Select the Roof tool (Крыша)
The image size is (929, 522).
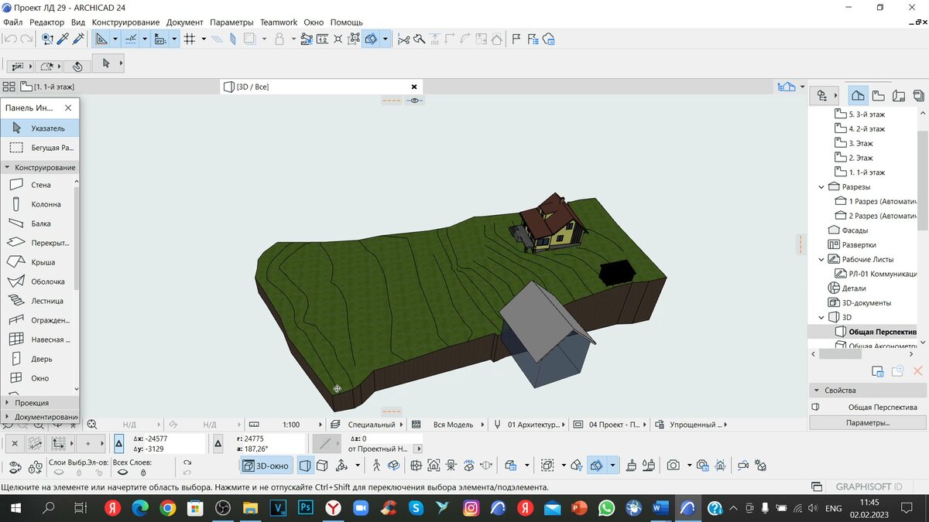click(40, 261)
